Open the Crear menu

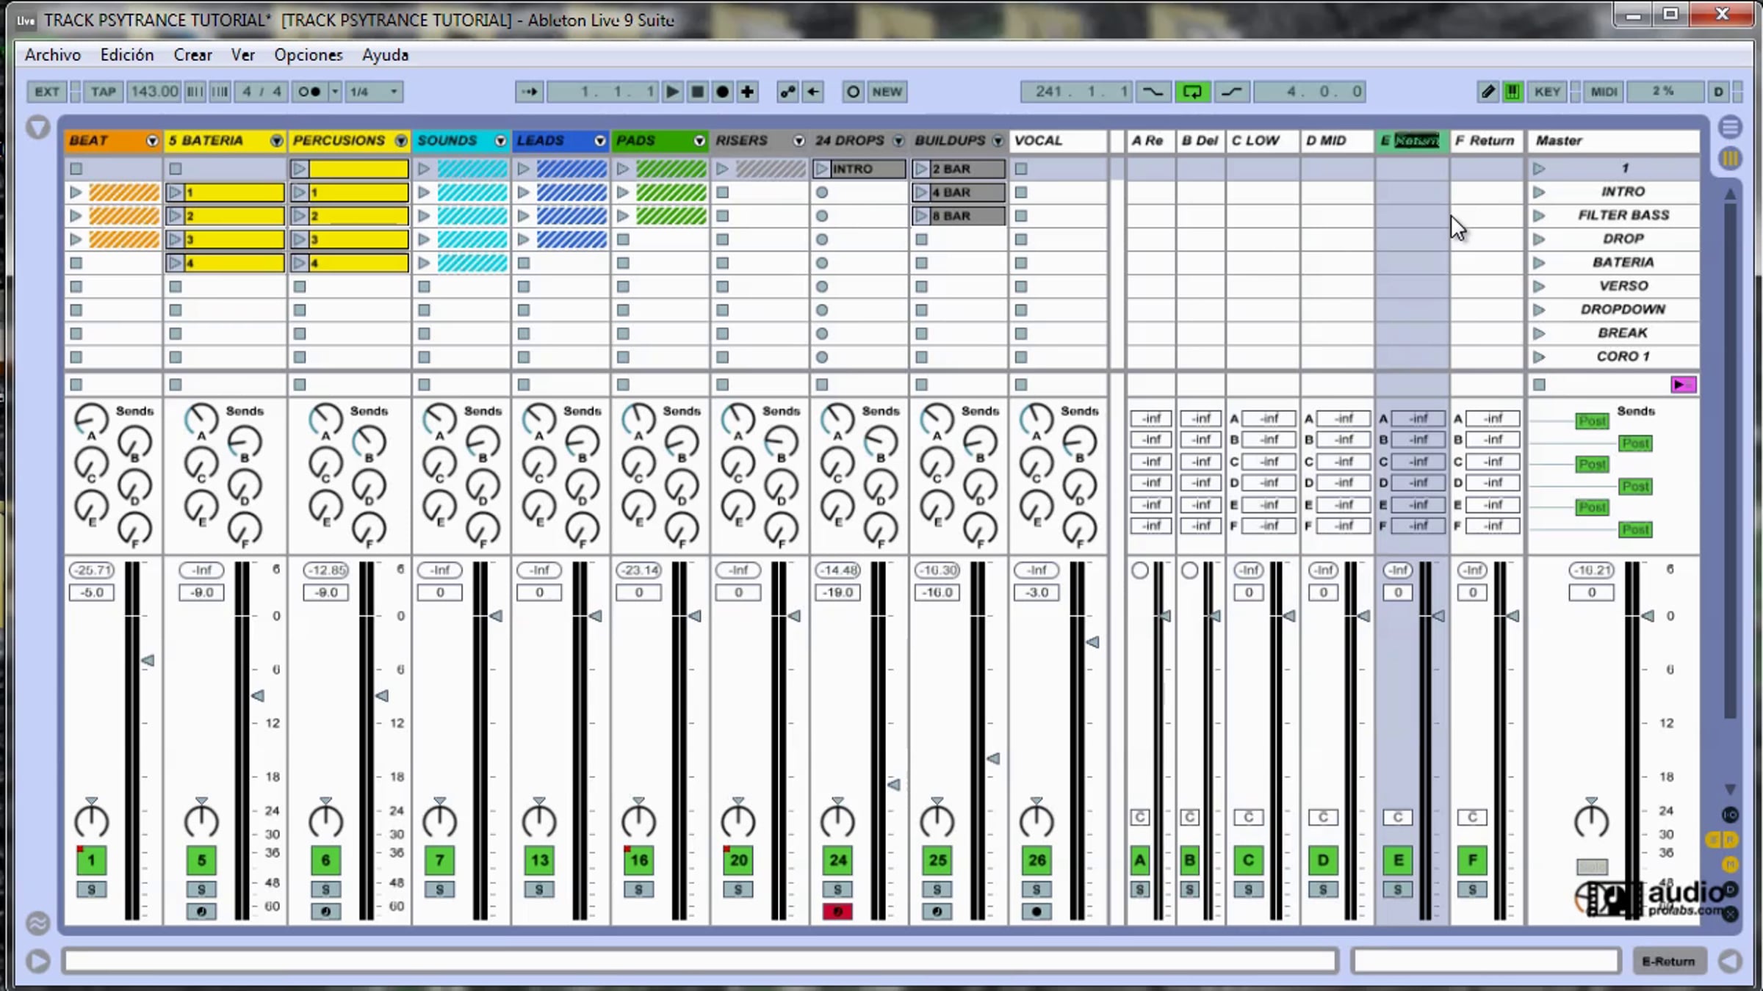coord(192,55)
